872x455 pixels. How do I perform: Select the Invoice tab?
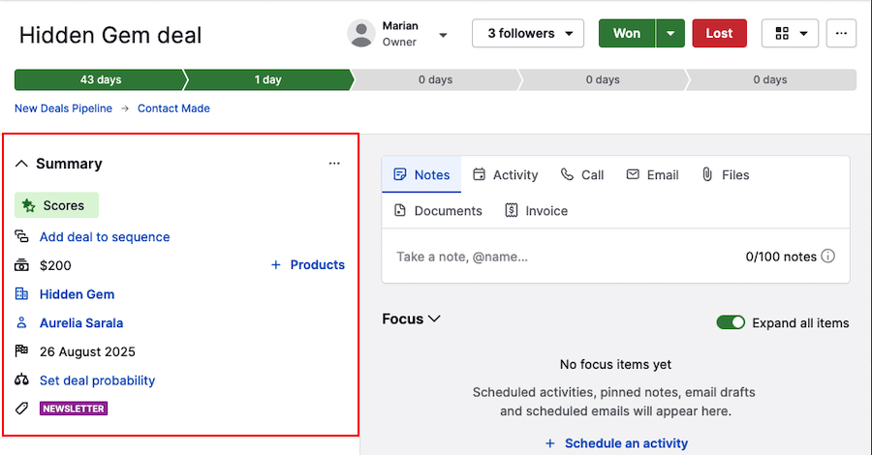click(536, 211)
